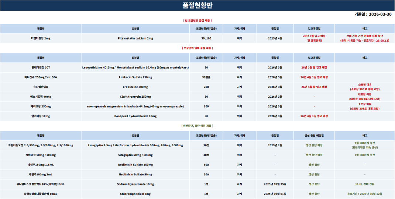Screen dimensions: 395x199
Task: Select the Sitagliptin 50mg / 100mg cell
Action: click(135, 155)
